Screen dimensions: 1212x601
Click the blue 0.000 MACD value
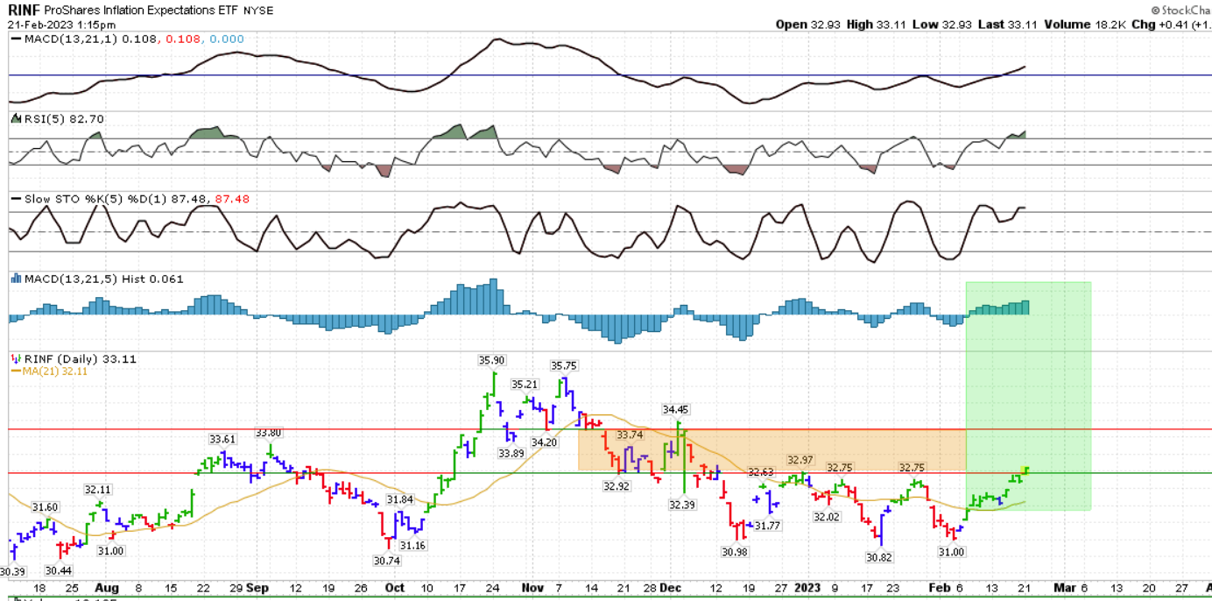226,39
